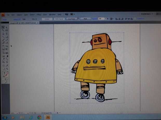Open the Edit menu
The width and height of the screenshot is (161, 120).
click(13, 15)
